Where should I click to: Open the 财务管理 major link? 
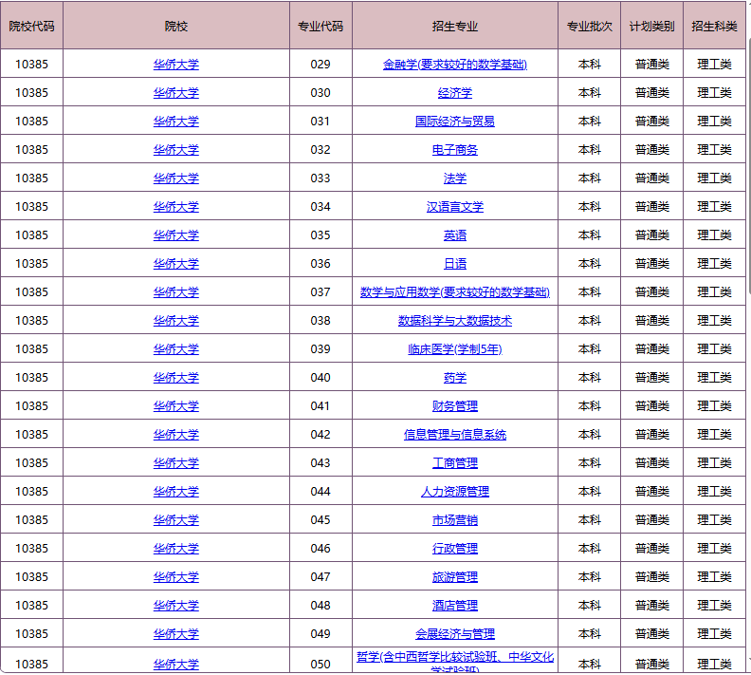tap(454, 406)
